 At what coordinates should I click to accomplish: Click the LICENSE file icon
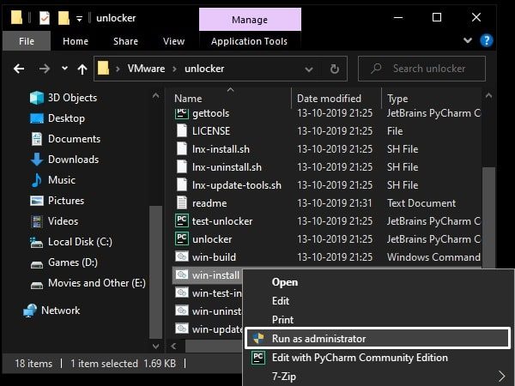[x=182, y=130]
